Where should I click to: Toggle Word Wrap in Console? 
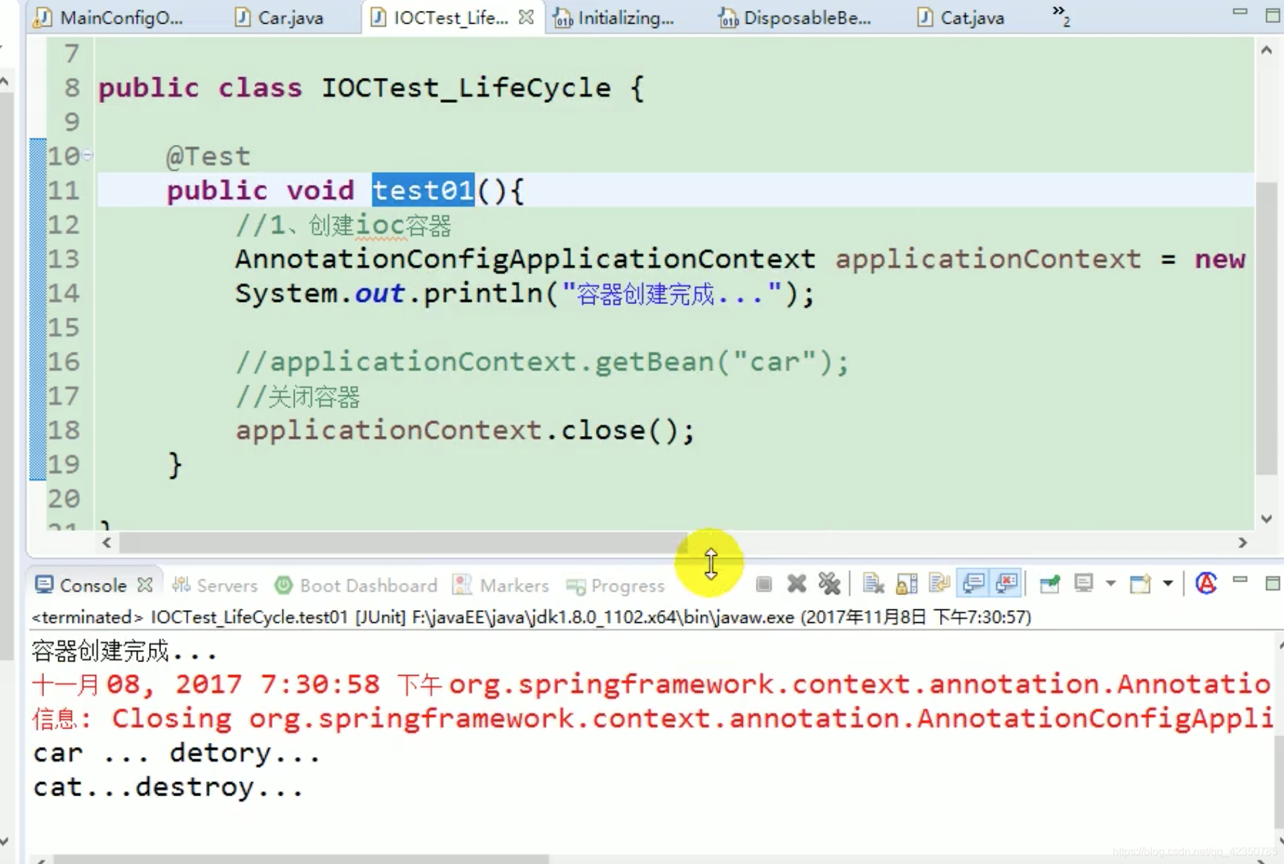(939, 584)
